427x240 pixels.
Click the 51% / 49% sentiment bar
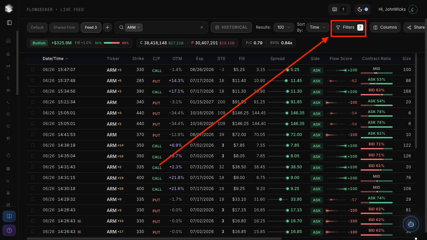click(112, 43)
